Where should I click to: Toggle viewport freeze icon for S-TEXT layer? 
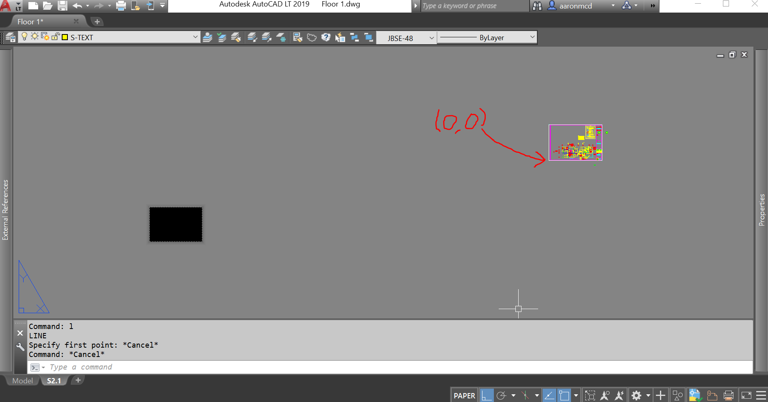[x=45, y=37]
